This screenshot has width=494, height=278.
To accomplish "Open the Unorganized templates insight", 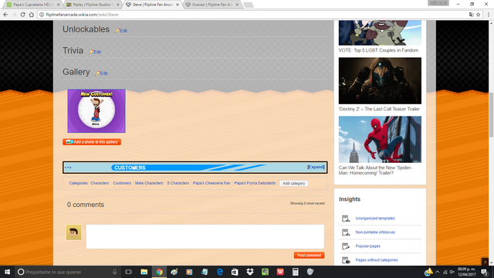I will point(375,218).
